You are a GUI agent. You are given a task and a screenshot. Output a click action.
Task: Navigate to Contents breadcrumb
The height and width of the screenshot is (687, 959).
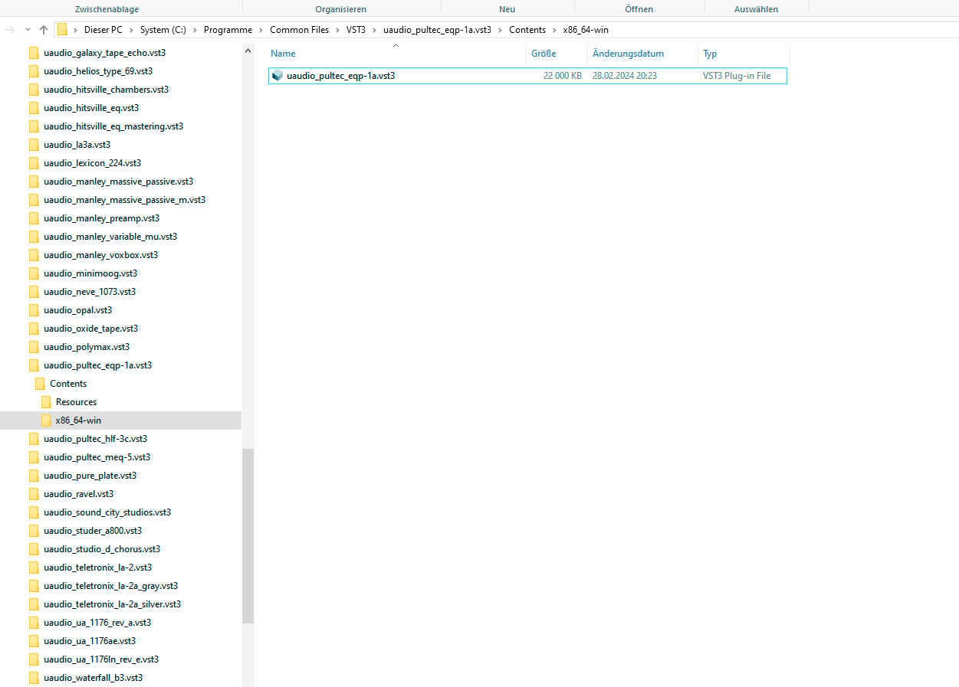[x=527, y=30]
